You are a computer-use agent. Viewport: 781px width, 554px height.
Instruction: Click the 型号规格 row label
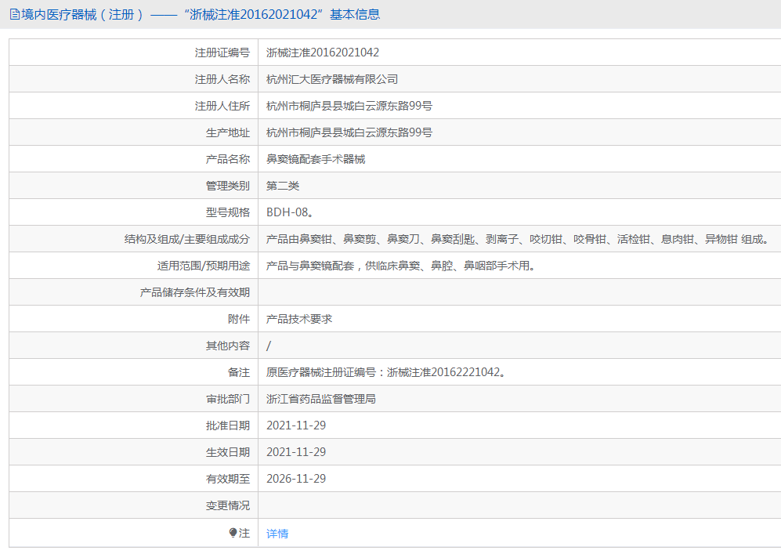coord(228,212)
